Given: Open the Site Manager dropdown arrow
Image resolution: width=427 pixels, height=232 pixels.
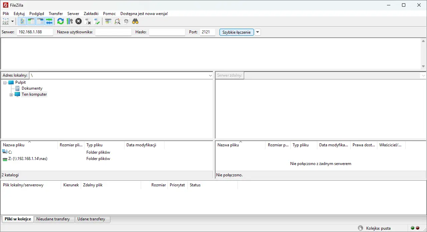Looking at the screenshot, I should pos(13,21).
